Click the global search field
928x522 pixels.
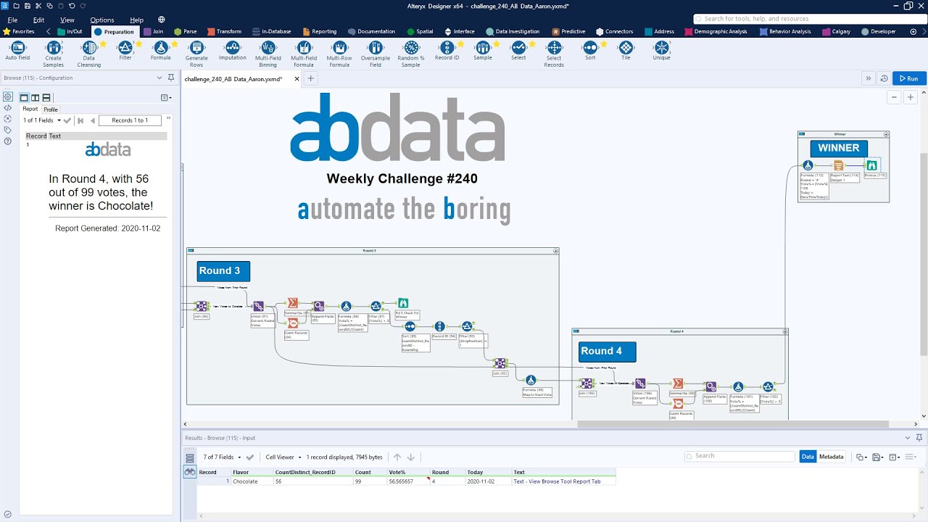(x=808, y=19)
